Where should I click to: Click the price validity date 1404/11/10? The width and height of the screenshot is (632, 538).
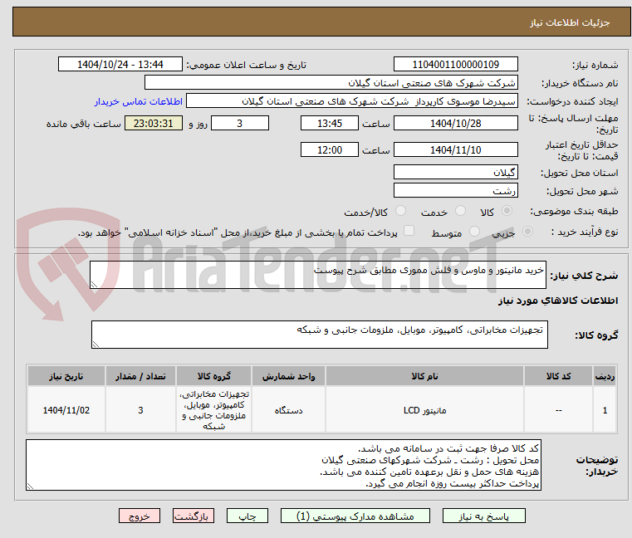(x=455, y=149)
